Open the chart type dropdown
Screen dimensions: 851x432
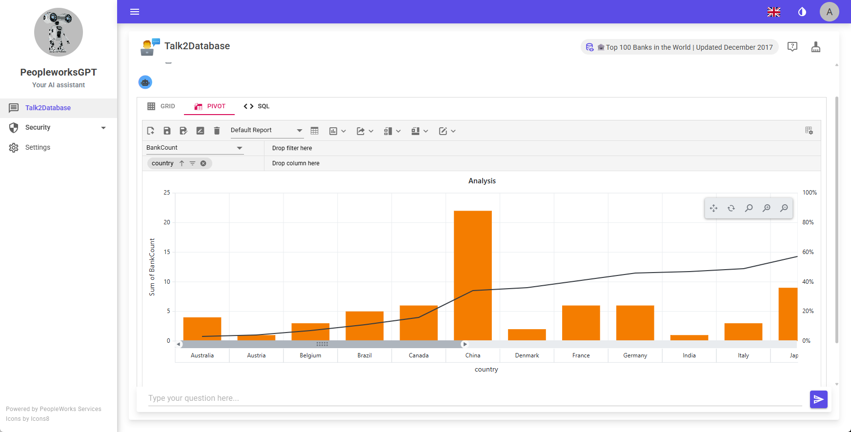pos(338,131)
